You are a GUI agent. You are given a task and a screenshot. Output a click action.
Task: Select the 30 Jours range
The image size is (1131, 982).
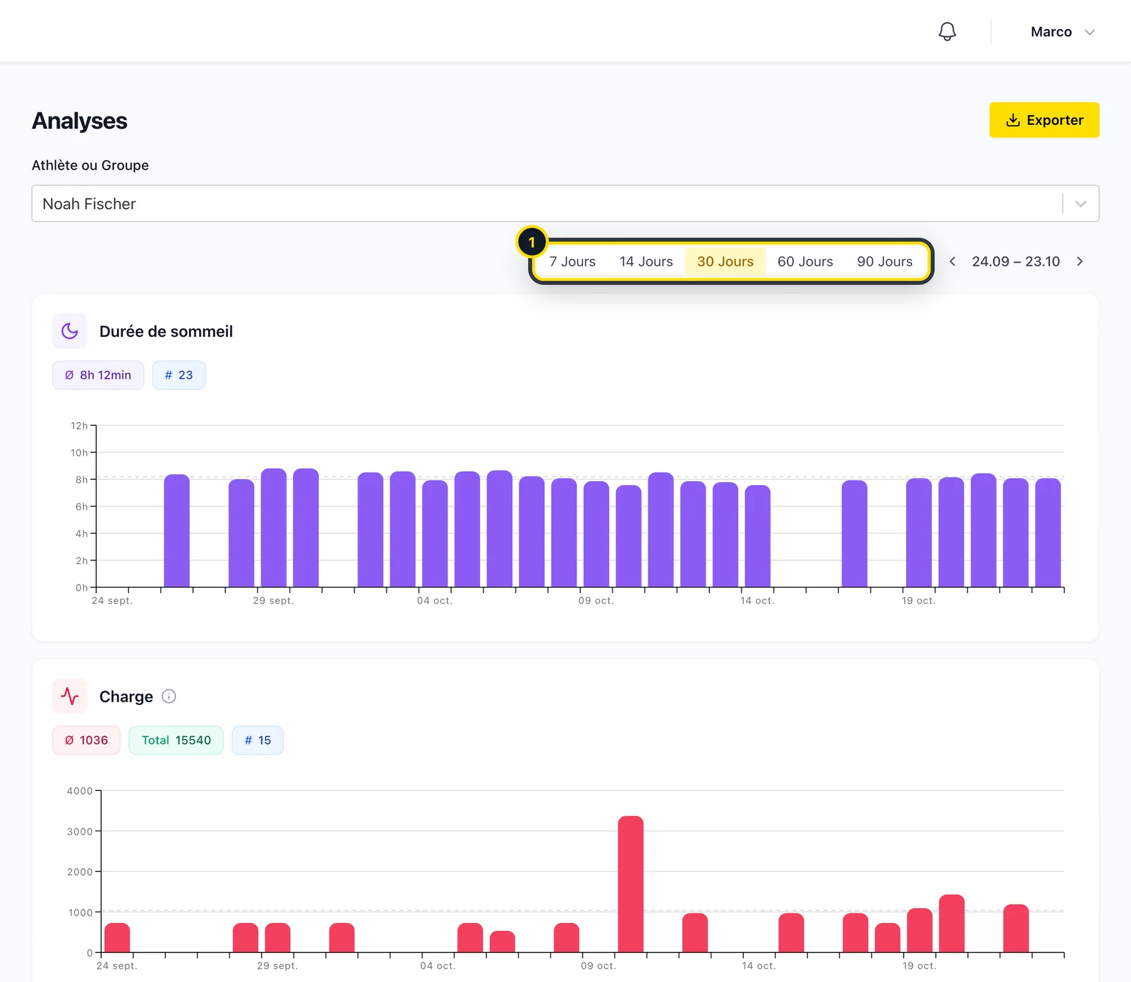(x=725, y=261)
